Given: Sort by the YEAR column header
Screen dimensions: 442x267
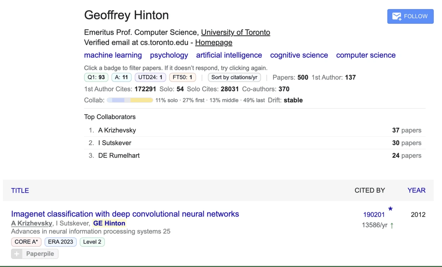Looking at the screenshot, I should (416, 190).
